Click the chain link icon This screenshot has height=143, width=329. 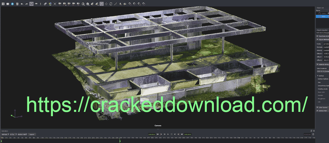pyautogui.click(x=45, y=4)
